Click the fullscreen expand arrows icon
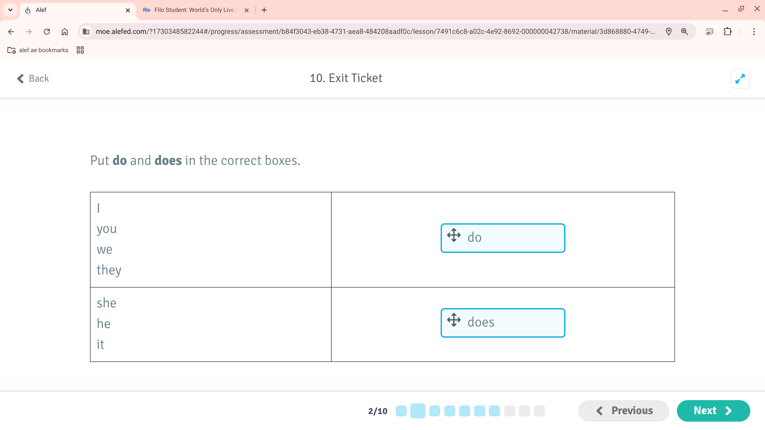765x430 pixels. [x=740, y=79]
